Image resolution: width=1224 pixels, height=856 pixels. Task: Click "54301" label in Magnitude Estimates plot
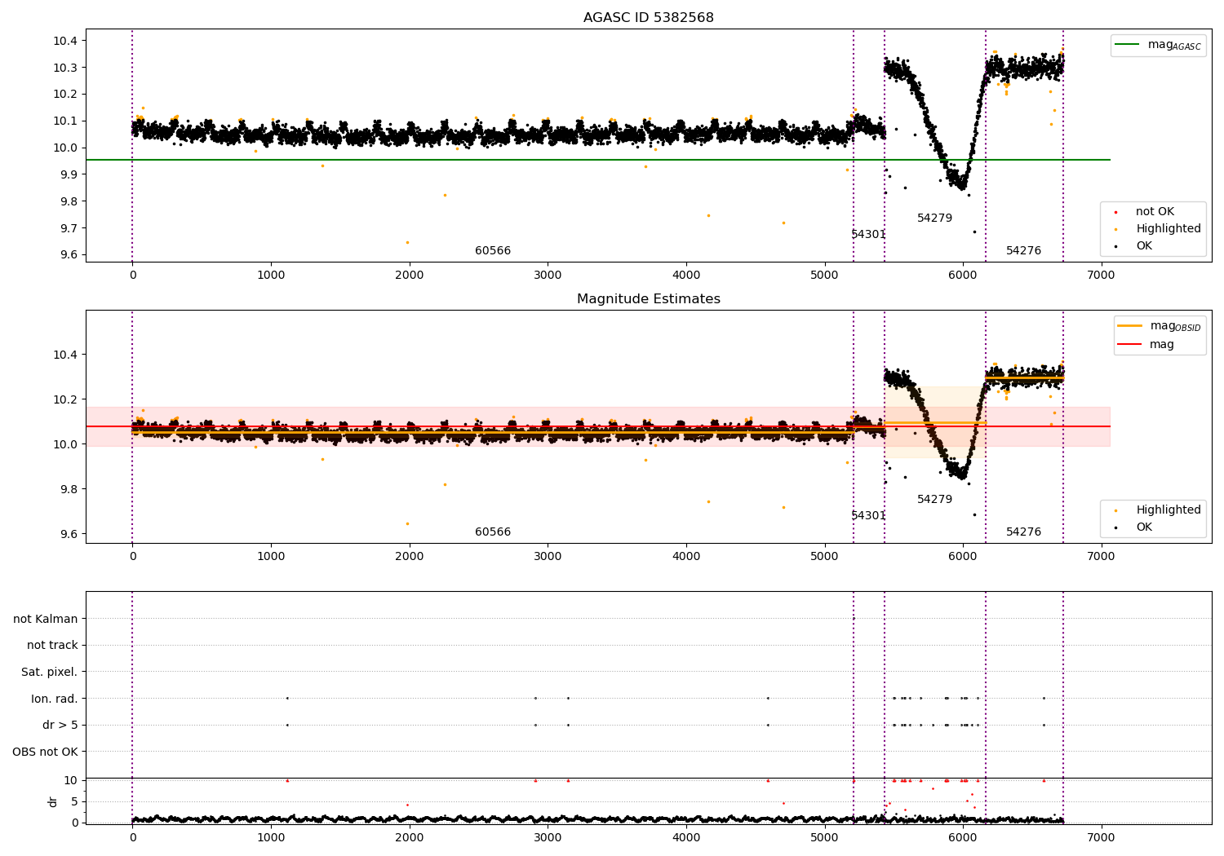pos(868,516)
